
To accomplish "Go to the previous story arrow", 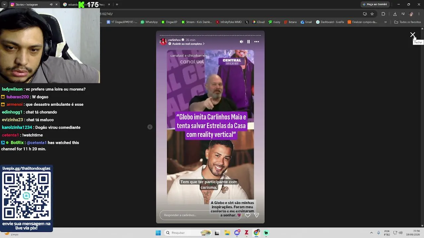I will coord(150,127).
